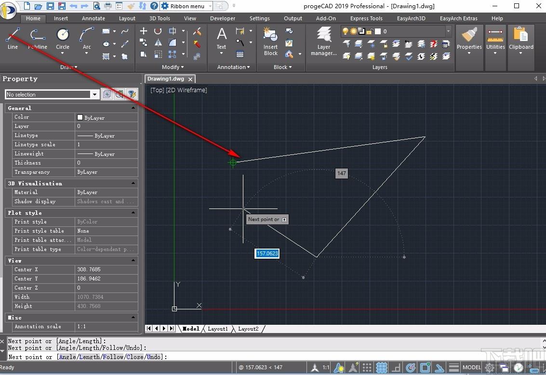Click the Print icon
Viewport: 546px width, 375px height.
click(108, 6)
